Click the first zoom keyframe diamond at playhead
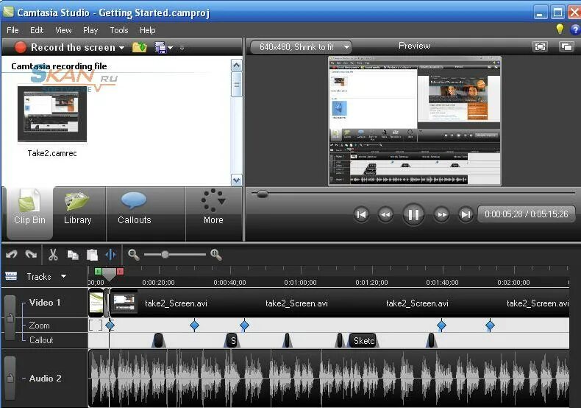Image resolution: width=581 pixels, height=408 pixels. 110,326
